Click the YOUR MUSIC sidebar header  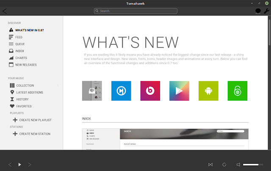(x=16, y=78)
